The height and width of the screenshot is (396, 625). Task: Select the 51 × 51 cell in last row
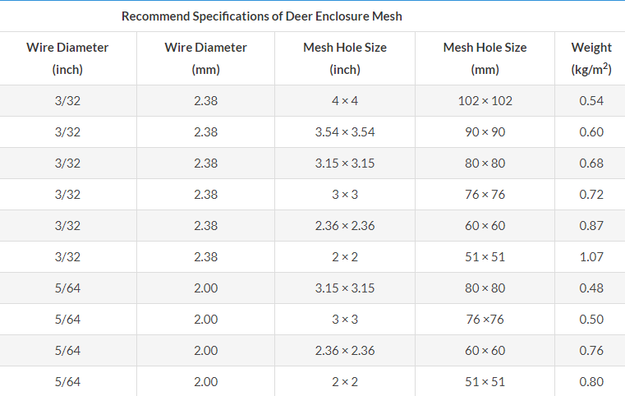(x=485, y=382)
